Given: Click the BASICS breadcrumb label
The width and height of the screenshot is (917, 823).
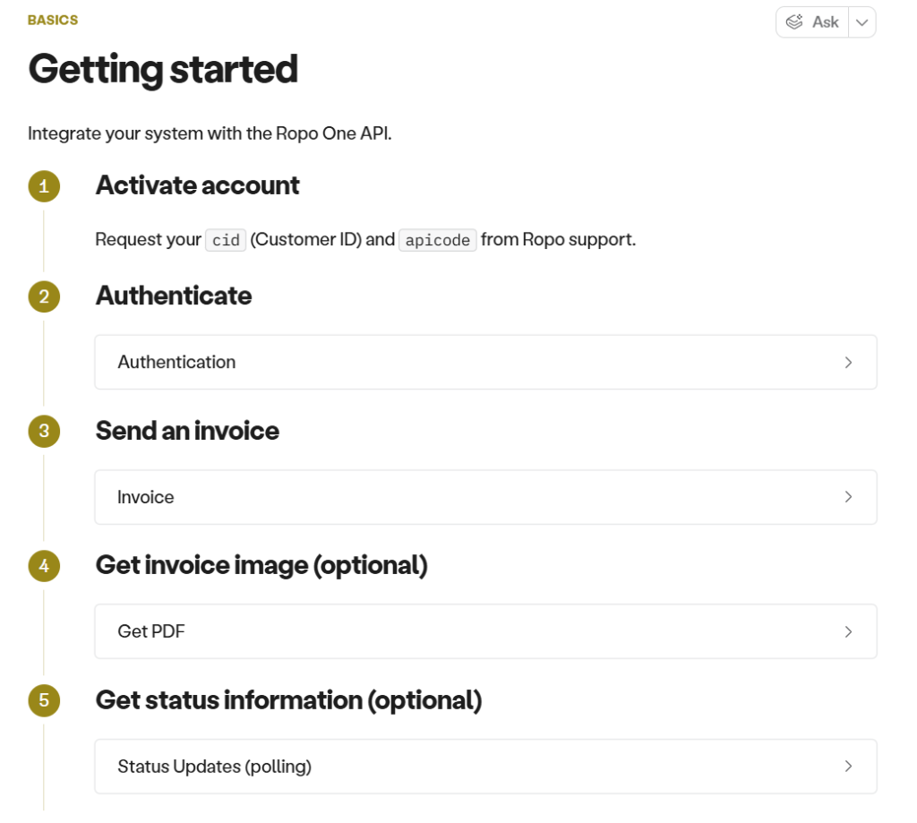Looking at the screenshot, I should coord(53,20).
